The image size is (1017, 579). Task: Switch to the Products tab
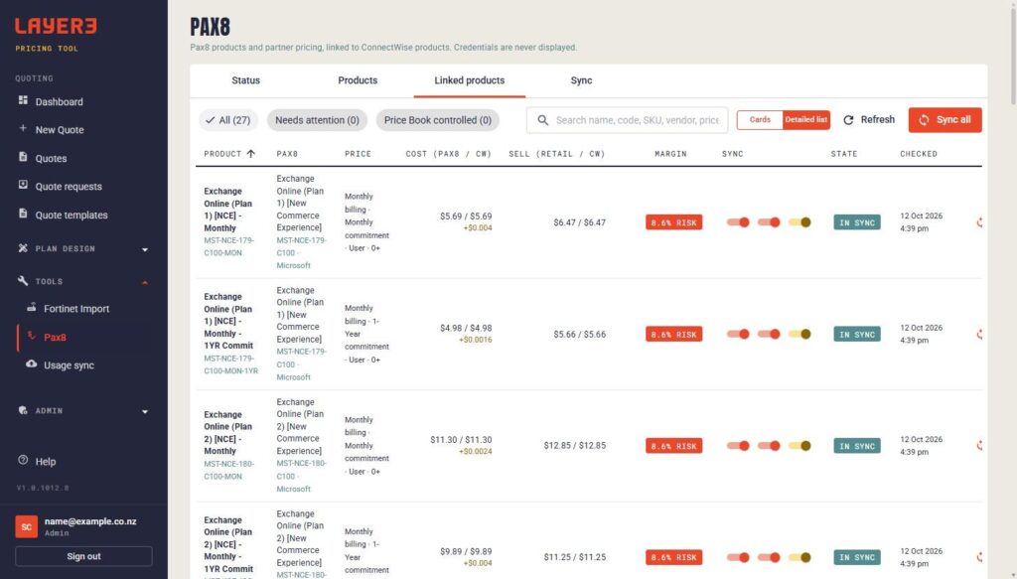pos(358,80)
